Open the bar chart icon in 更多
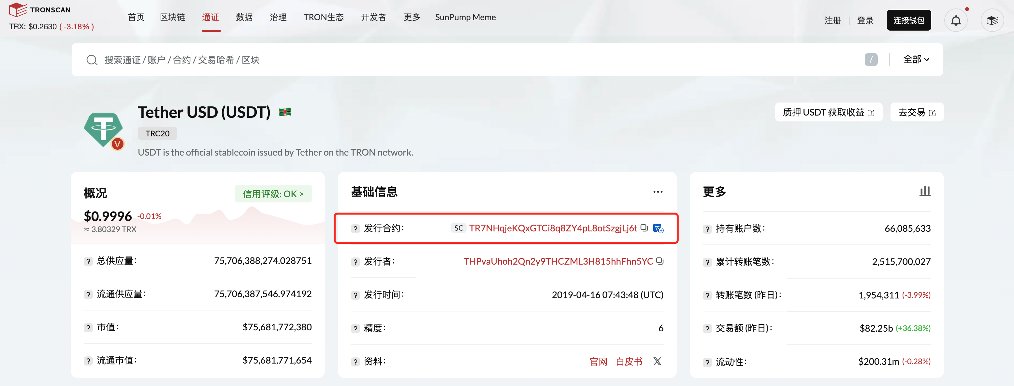 pyautogui.click(x=925, y=191)
